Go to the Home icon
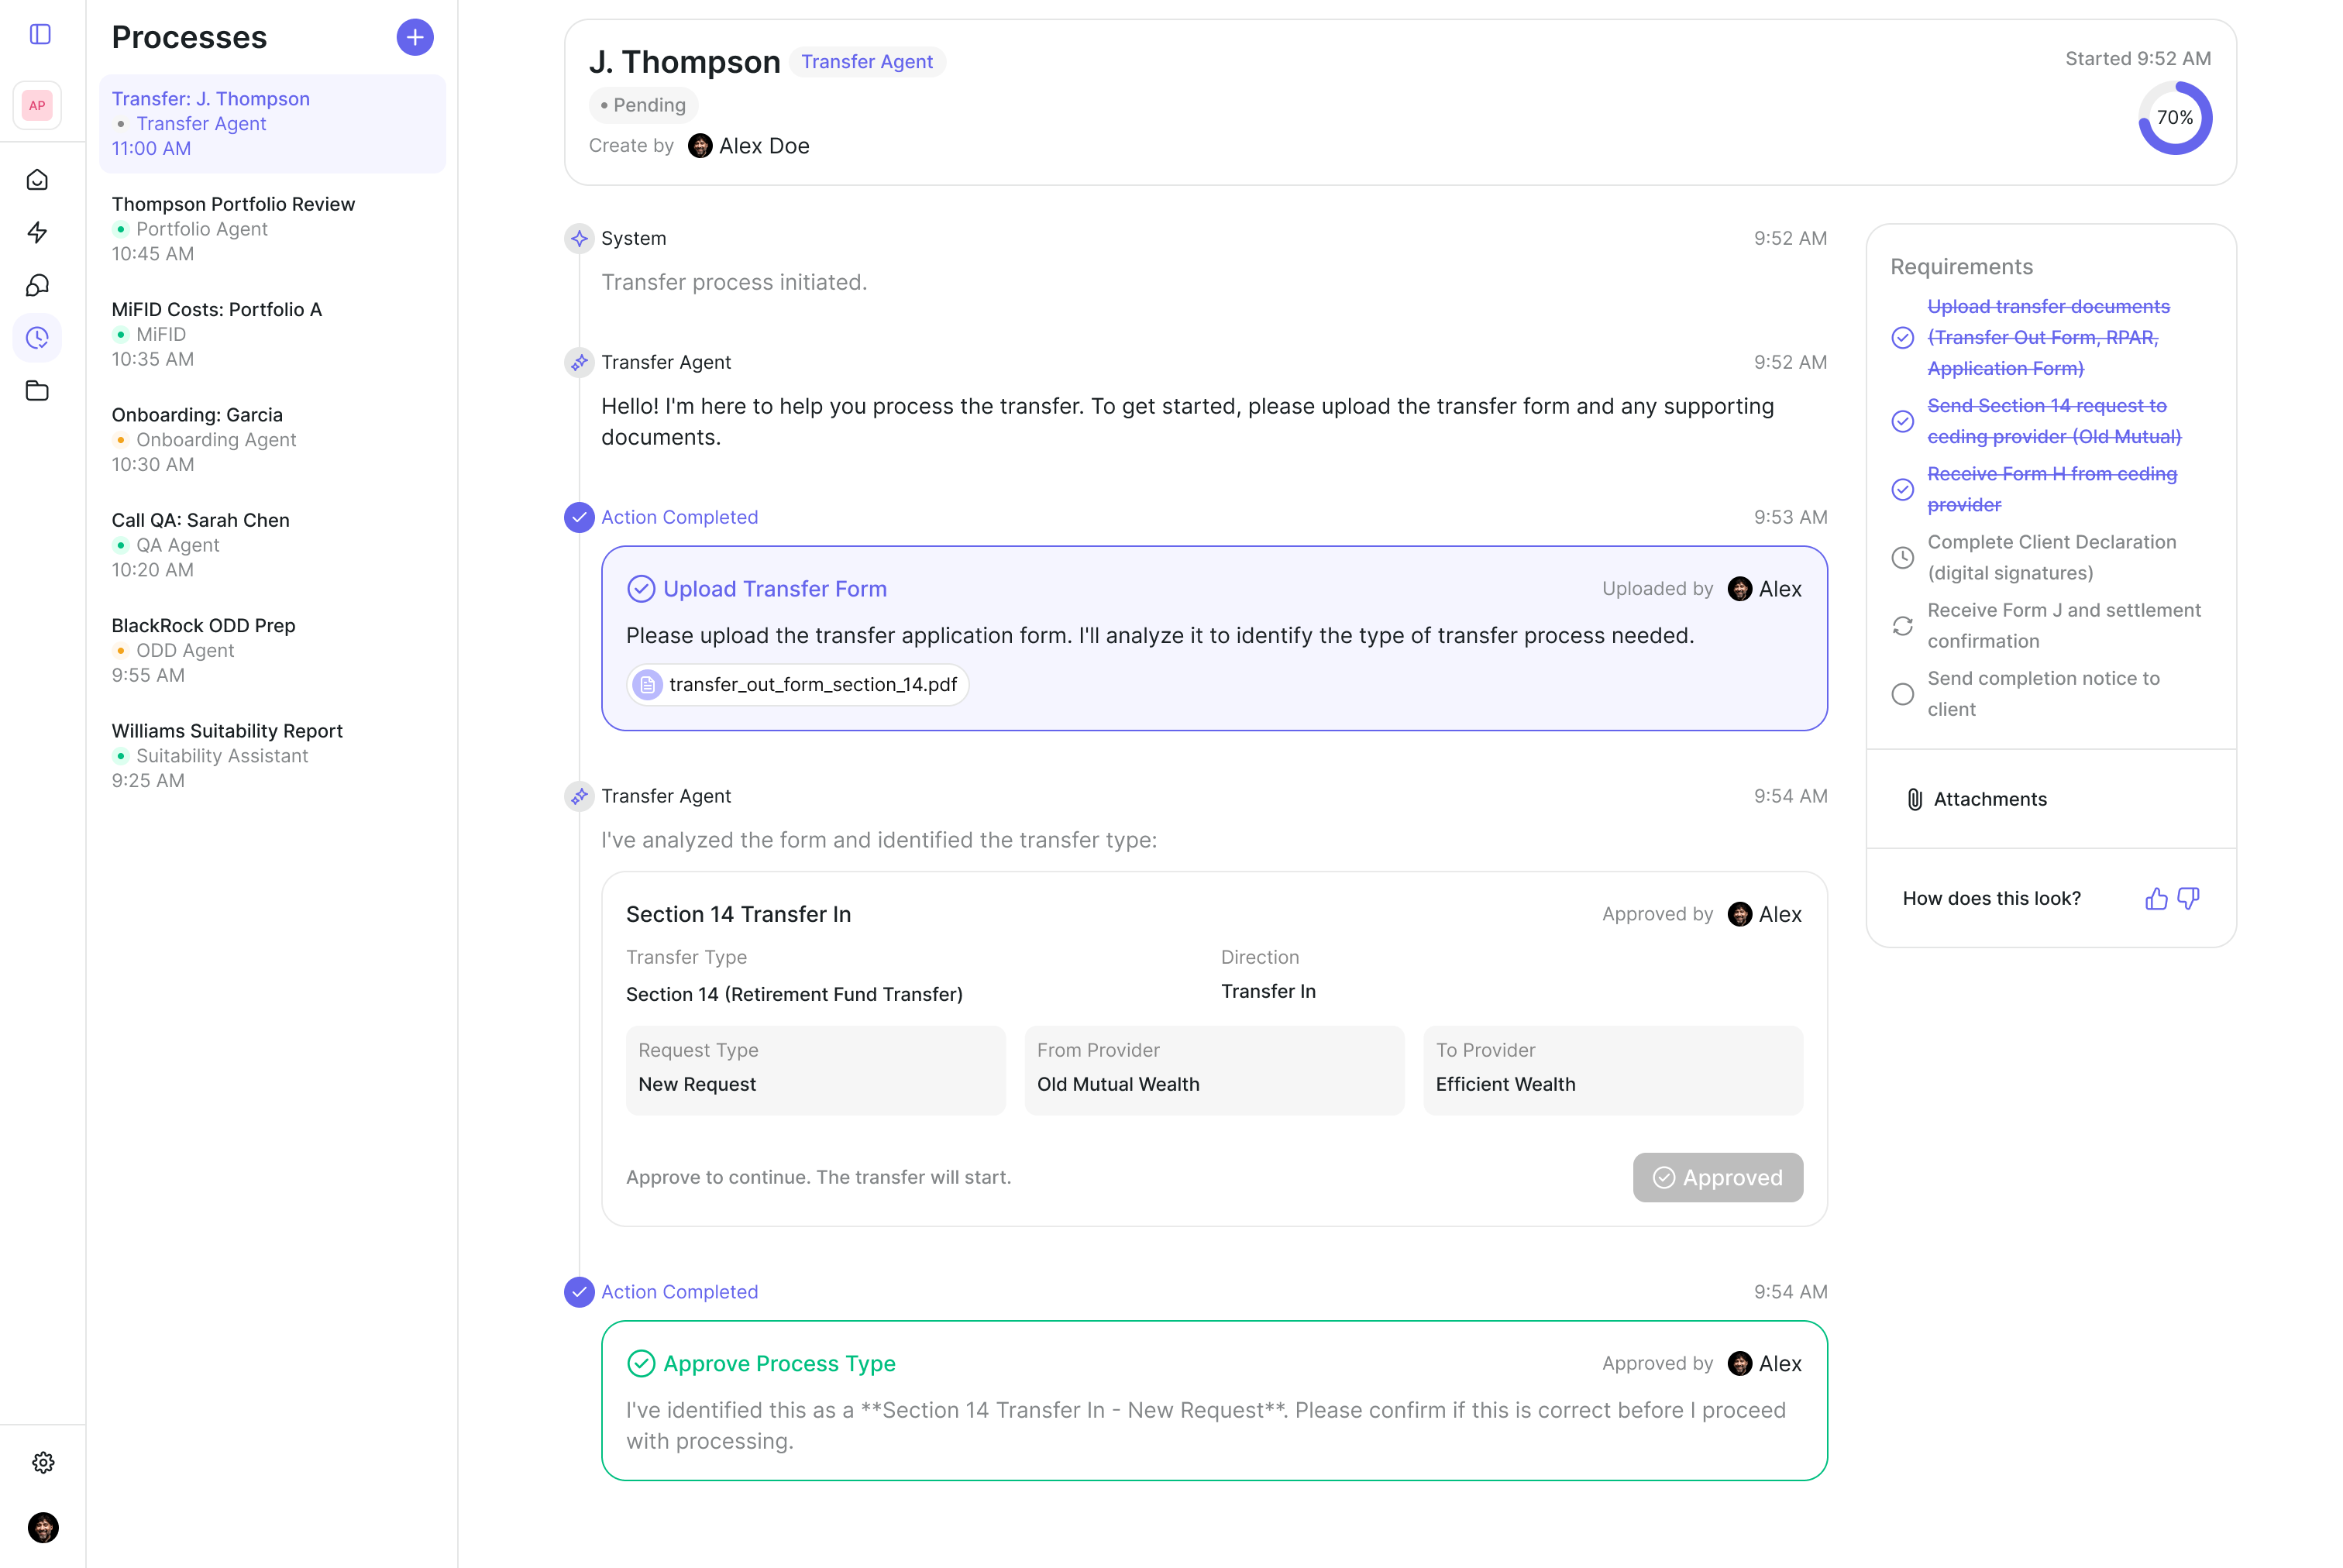Image resolution: width=2343 pixels, height=1568 pixels. (x=37, y=180)
